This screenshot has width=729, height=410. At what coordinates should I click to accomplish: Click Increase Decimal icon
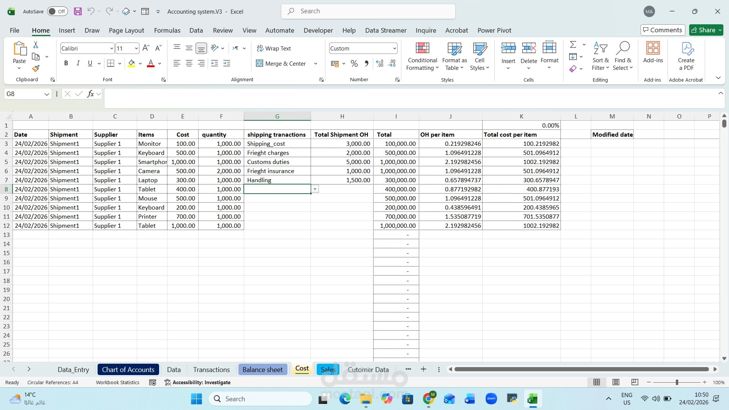[380, 63]
